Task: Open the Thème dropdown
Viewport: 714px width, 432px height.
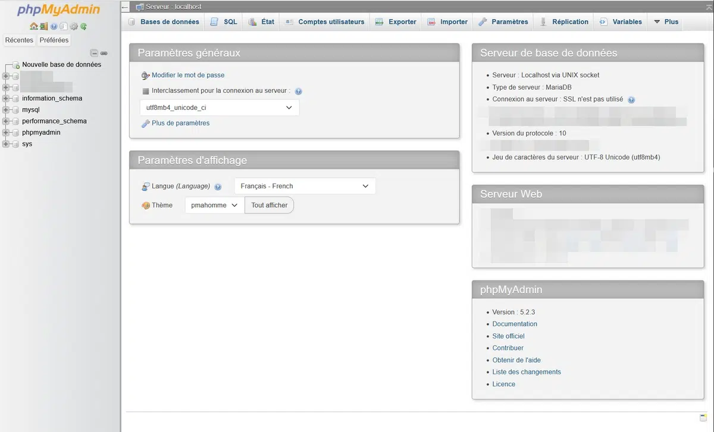Action: click(214, 204)
